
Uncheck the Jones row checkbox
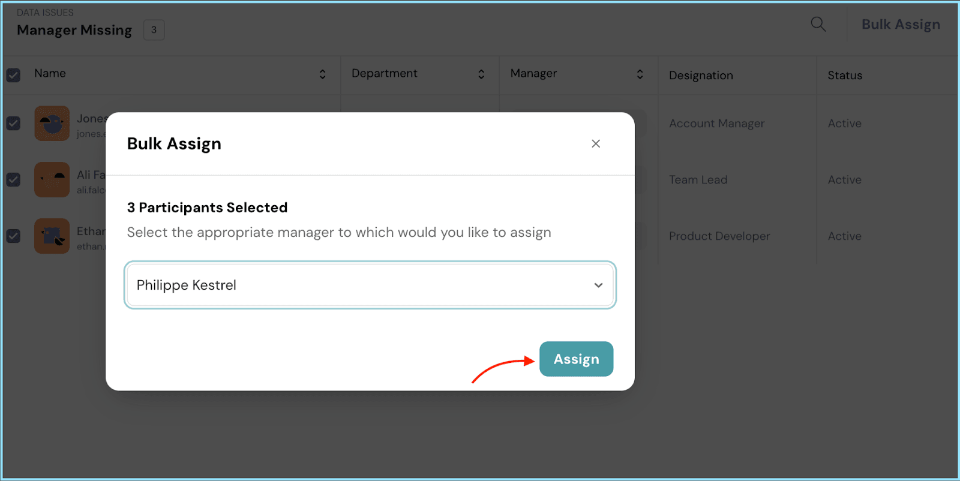tap(13, 124)
